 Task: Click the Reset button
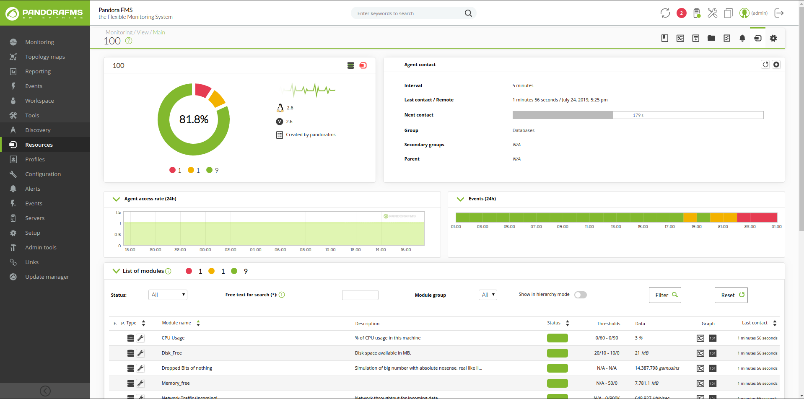click(731, 295)
